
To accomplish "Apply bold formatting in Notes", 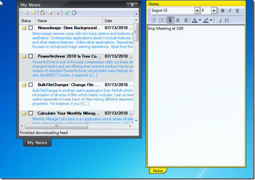I will [222, 11].
